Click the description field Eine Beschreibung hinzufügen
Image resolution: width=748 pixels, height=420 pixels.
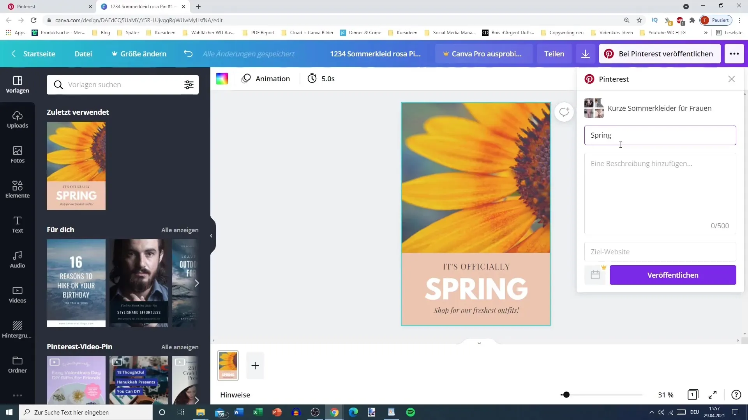(660, 193)
